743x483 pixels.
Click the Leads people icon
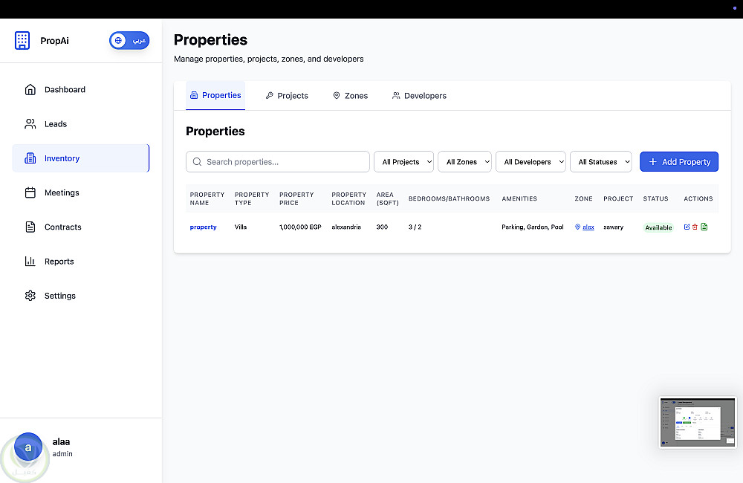[30, 124]
